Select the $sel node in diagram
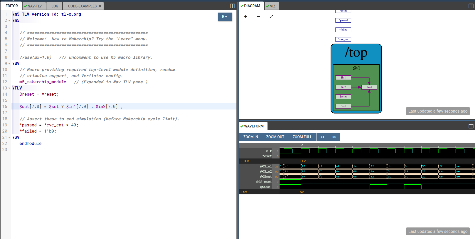 [343, 106]
